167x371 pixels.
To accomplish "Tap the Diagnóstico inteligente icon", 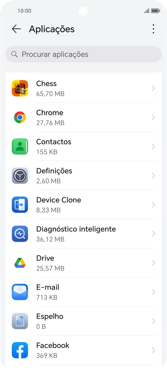I will click(x=20, y=234).
